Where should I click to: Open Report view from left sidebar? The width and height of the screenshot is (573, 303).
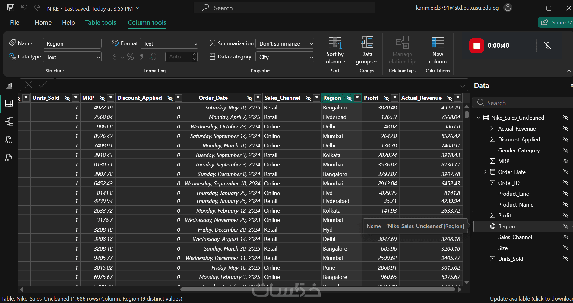tap(9, 85)
